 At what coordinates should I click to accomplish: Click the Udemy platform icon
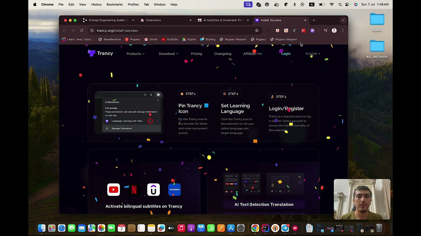pyautogui.click(x=153, y=189)
